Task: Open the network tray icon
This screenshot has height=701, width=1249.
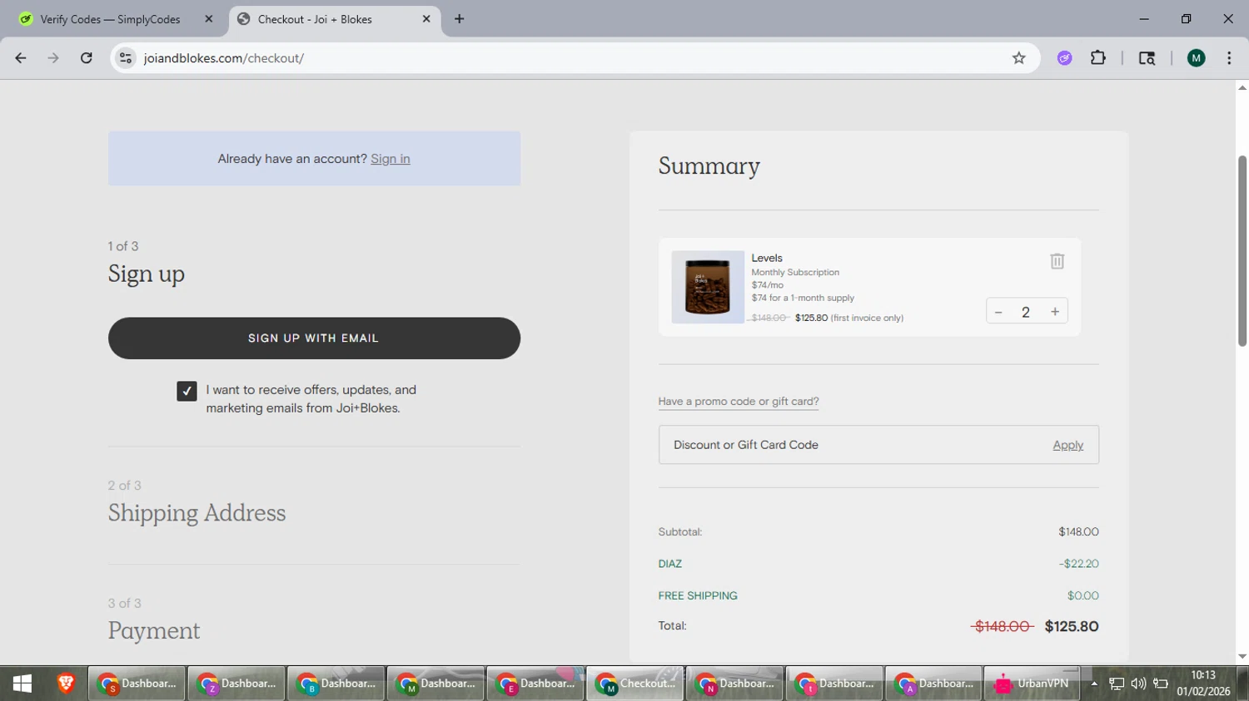Action: pos(1117,684)
